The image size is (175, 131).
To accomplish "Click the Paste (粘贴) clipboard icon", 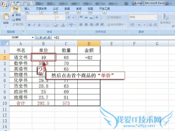I will (x=6, y=17).
